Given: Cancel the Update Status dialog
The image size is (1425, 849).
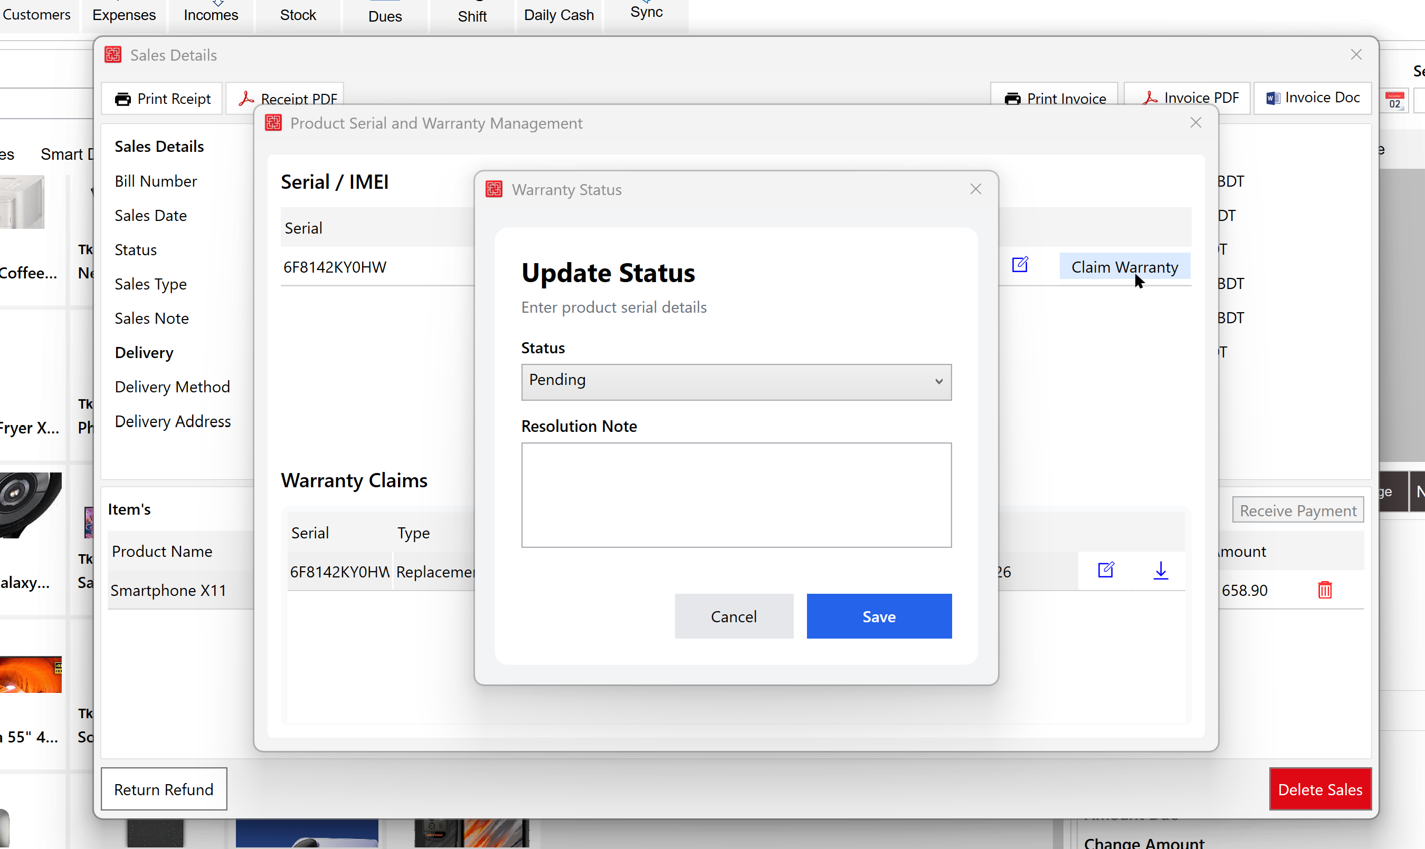Looking at the screenshot, I should pos(734,616).
